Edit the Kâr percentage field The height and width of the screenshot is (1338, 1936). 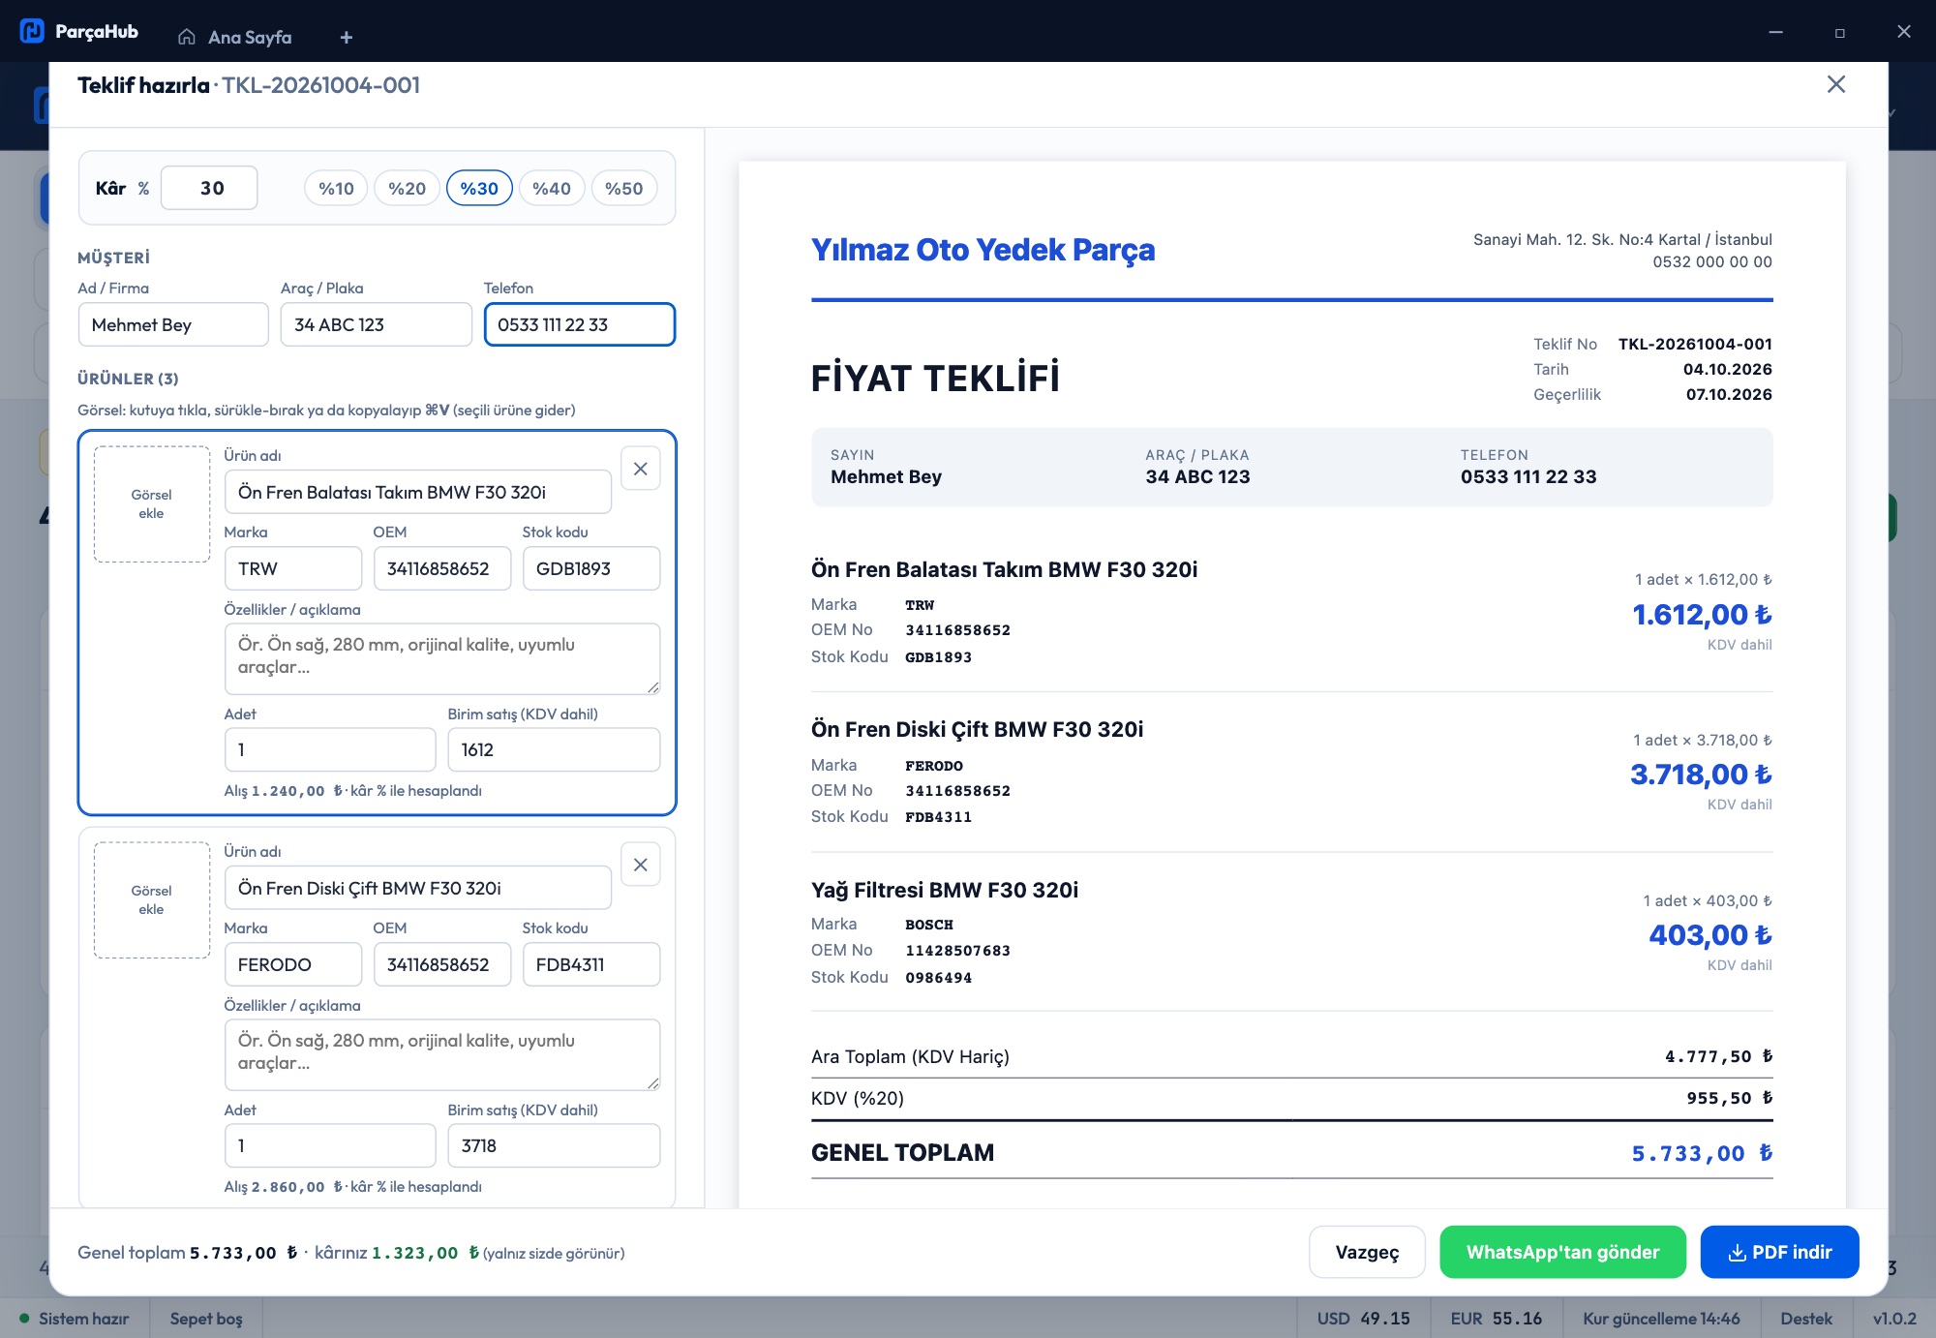209,188
